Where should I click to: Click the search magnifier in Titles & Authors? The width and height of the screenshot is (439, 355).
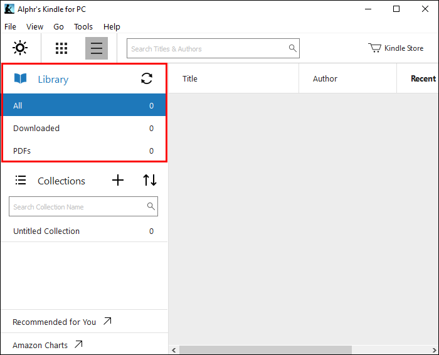click(x=292, y=48)
